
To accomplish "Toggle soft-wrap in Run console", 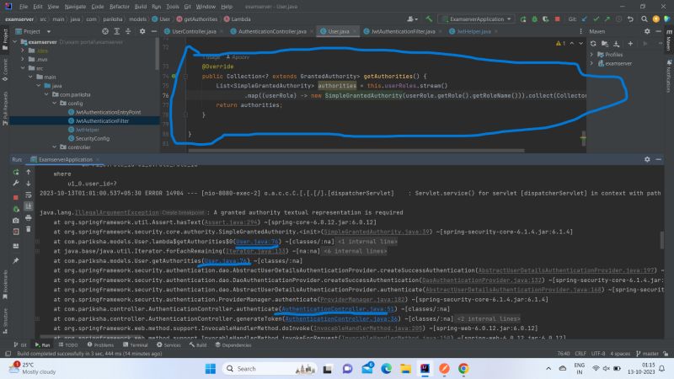I will 29,195.
